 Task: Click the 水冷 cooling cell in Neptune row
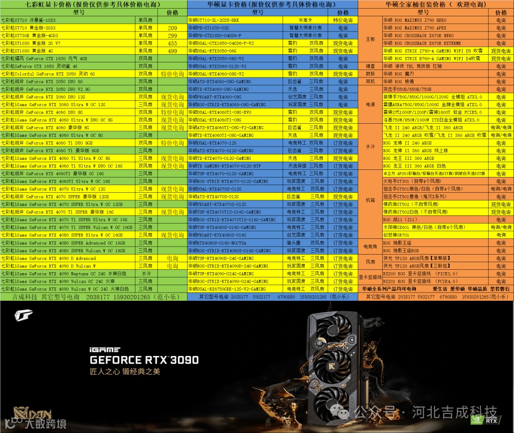146,274
